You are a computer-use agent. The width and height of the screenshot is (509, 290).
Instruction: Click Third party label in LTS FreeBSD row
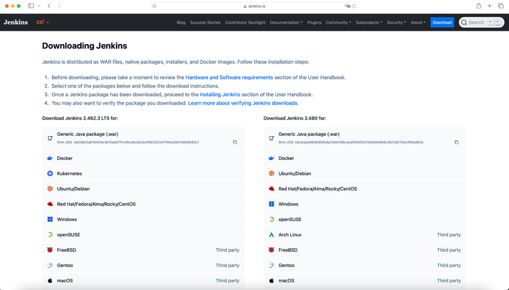227,250
